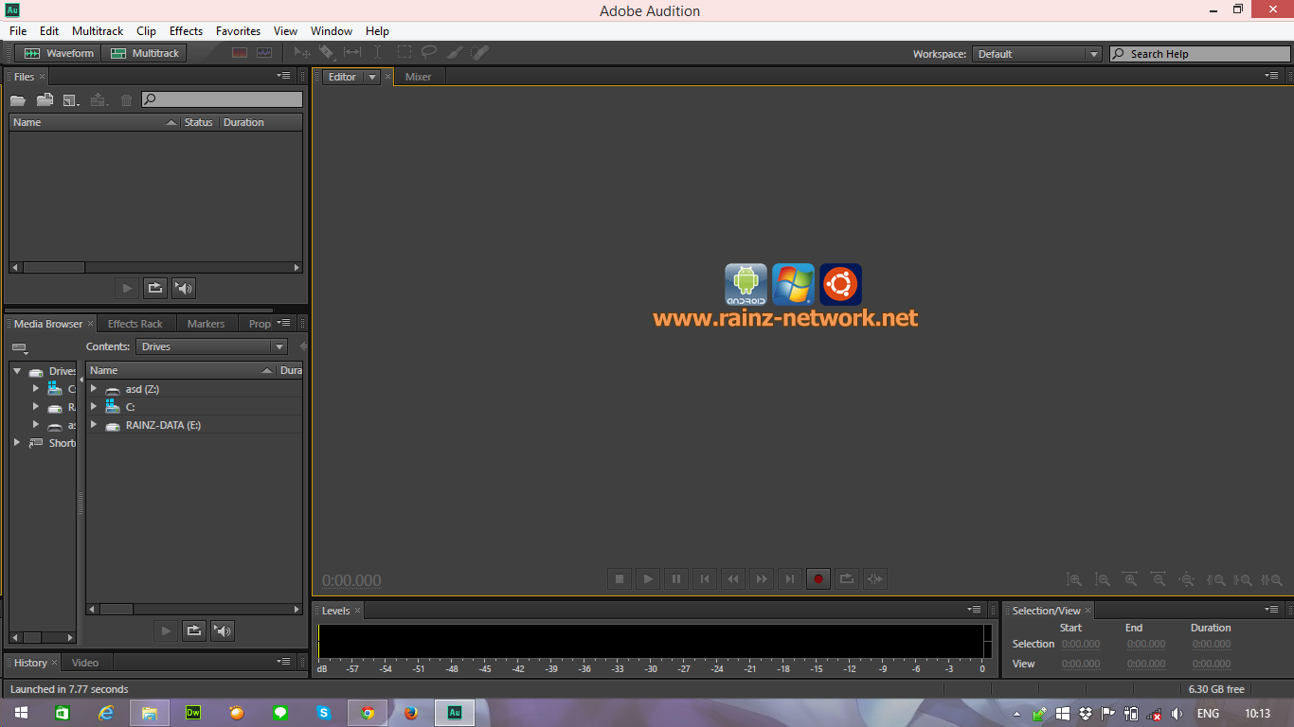This screenshot has height=727, width=1294.
Task: Toggle the spectral frequency display
Action: (x=240, y=53)
